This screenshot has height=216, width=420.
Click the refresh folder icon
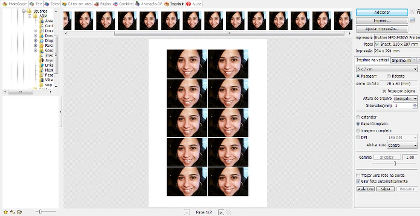click(12, 212)
